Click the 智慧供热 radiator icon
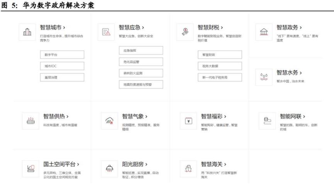The width and height of the screenshot is (334, 185). 31,121
